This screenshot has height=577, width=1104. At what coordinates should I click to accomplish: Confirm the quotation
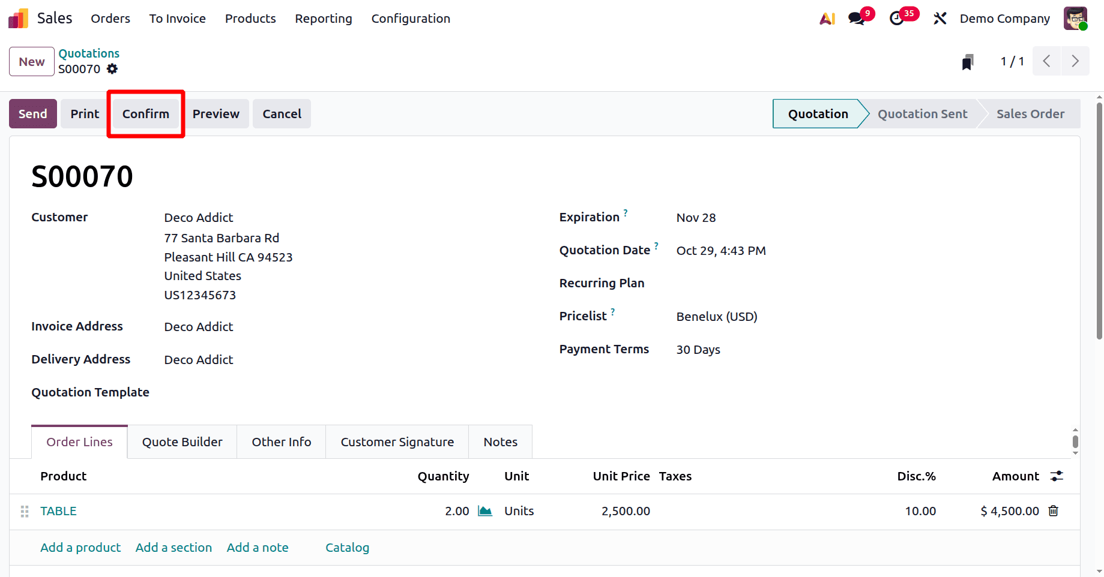pos(145,113)
